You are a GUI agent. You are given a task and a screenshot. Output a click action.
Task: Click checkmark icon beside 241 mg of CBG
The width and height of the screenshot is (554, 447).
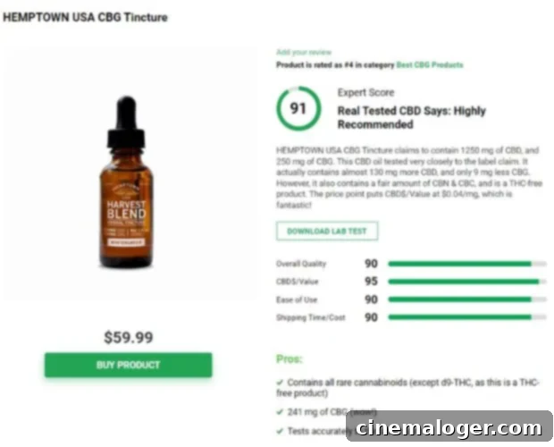[x=281, y=411]
